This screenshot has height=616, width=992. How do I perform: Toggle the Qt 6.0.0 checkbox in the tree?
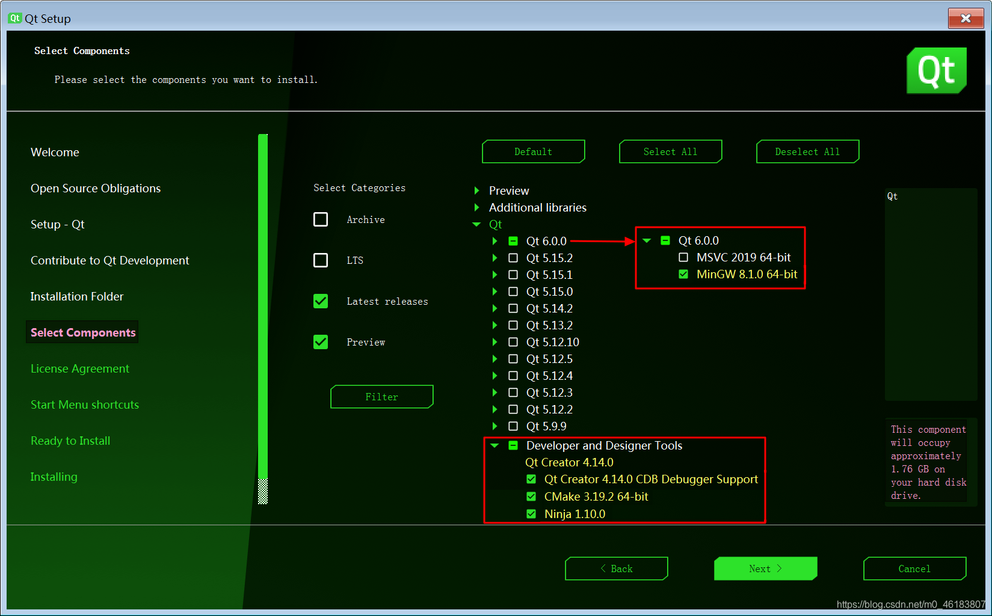pyautogui.click(x=513, y=241)
